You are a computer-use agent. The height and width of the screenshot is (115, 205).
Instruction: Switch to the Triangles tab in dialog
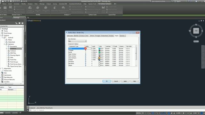point(98,36)
